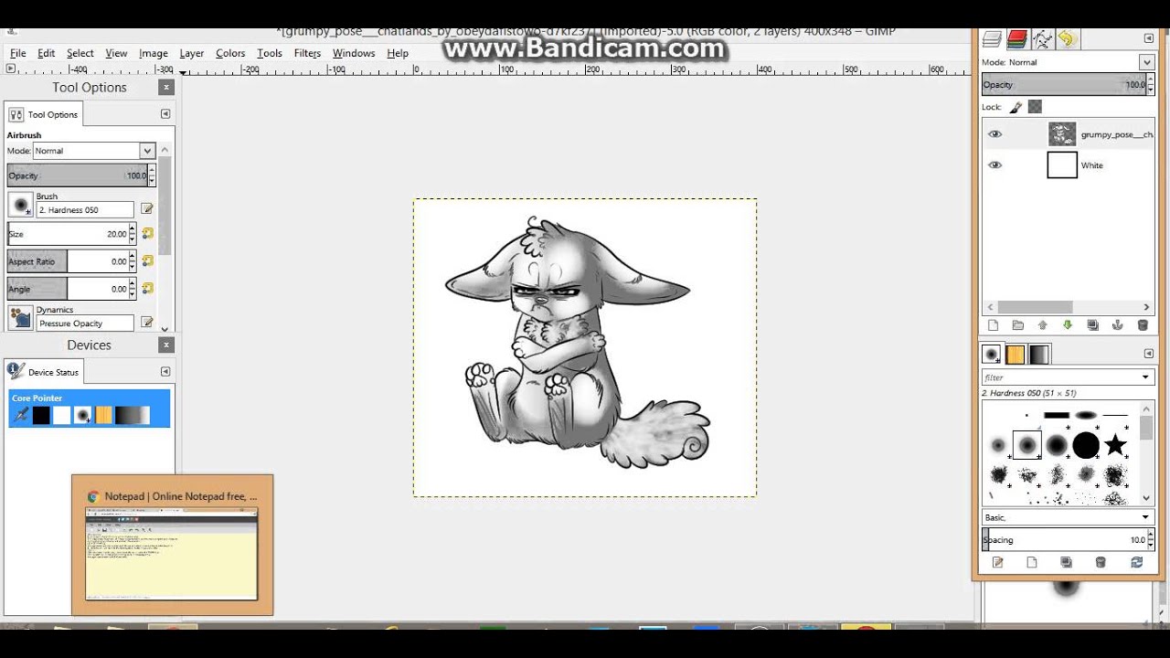Image resolution: width=1170 pixels, height=658 pixels.
Task: Open the brush filter dropdown arrow
Action: coord(1145,377)
